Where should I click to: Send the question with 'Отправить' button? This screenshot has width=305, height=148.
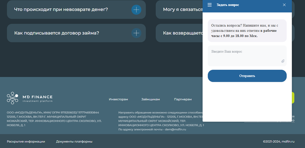[x=247, y=76]
